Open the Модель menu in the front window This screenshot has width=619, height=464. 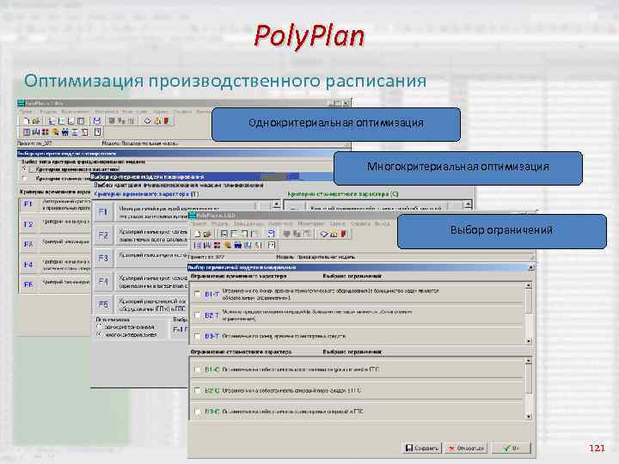220,223
